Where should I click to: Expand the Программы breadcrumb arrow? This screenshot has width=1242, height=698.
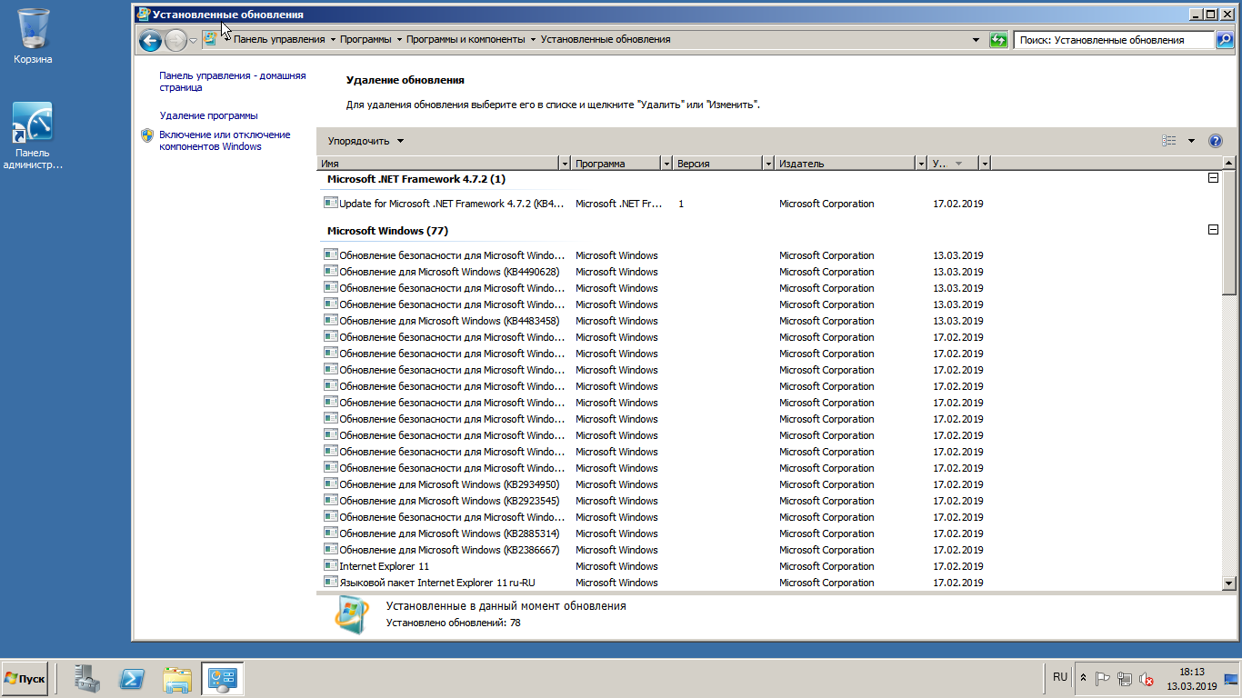[399, 40]
